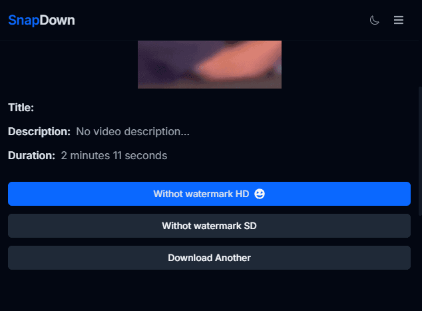422x311 pixels.
Task: Click the 'No video description...' text
Action: [132, 132]
